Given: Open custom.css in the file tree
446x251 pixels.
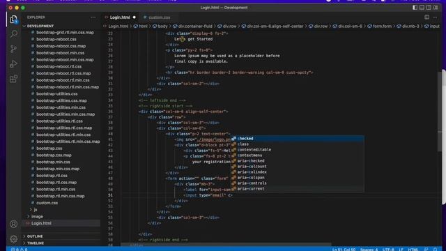Looking at the screenshot, I should pos(47,203).
